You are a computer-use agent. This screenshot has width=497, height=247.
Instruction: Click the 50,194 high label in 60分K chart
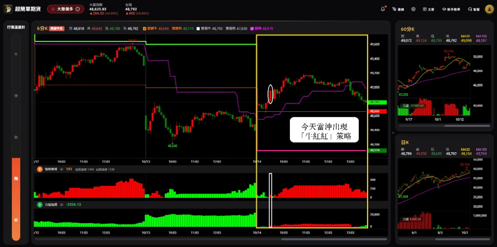(x=449, y=51)
